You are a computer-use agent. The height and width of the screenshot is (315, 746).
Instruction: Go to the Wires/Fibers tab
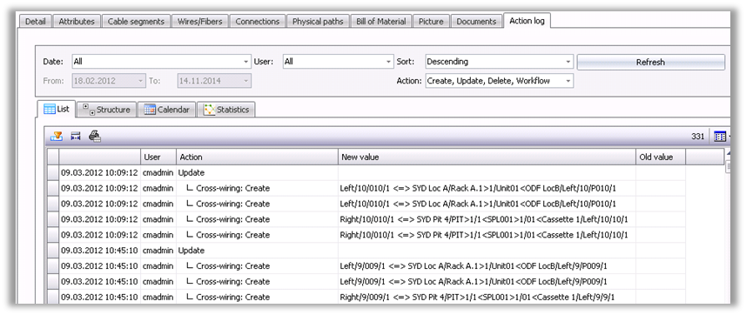(x=200, y=22)
